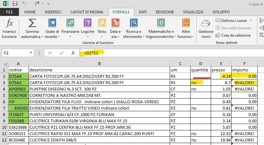Click the Inserisci funzione fx icon
Screen dimensions: 264x145
[x=9, y=23]
